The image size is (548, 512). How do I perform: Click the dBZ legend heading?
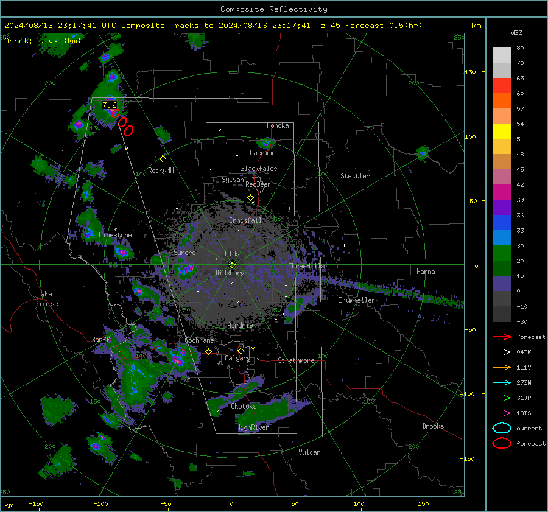tap(516, 32)
